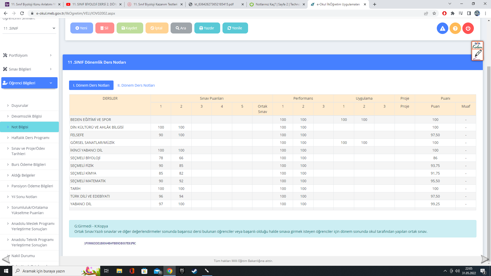Click the Sil trash button
This screenshot has width=491, height=276.
point(105,28)
